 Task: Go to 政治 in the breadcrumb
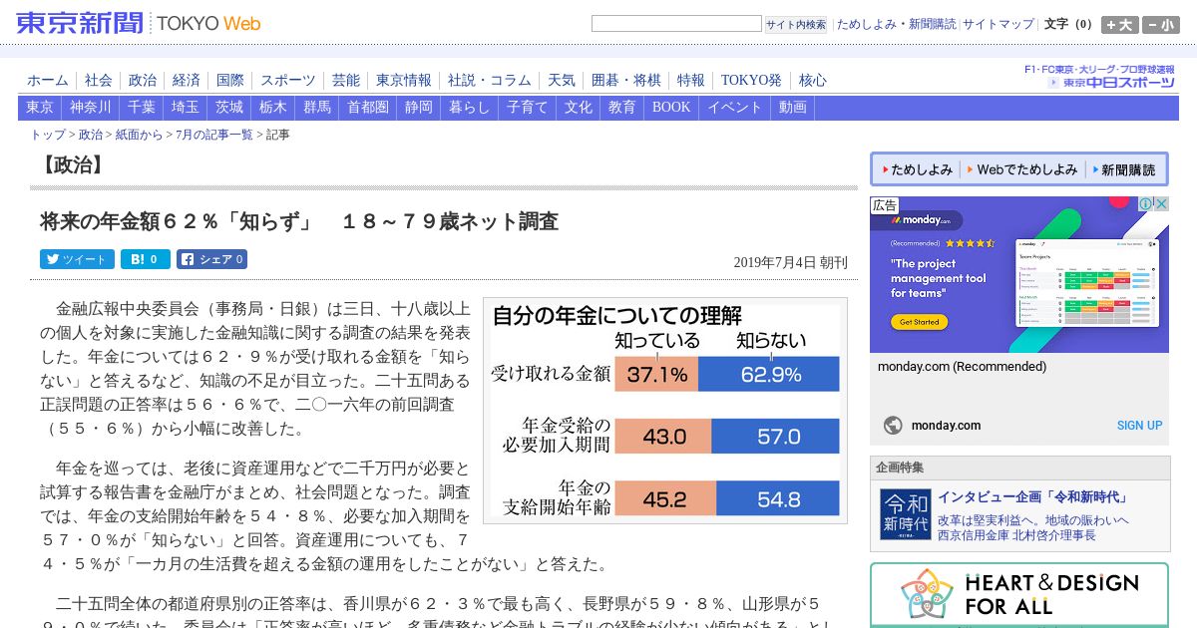click(91, 135)
